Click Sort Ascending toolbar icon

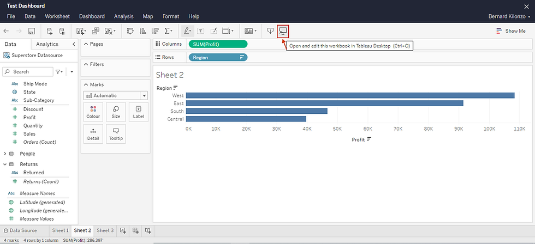[143, 31]
